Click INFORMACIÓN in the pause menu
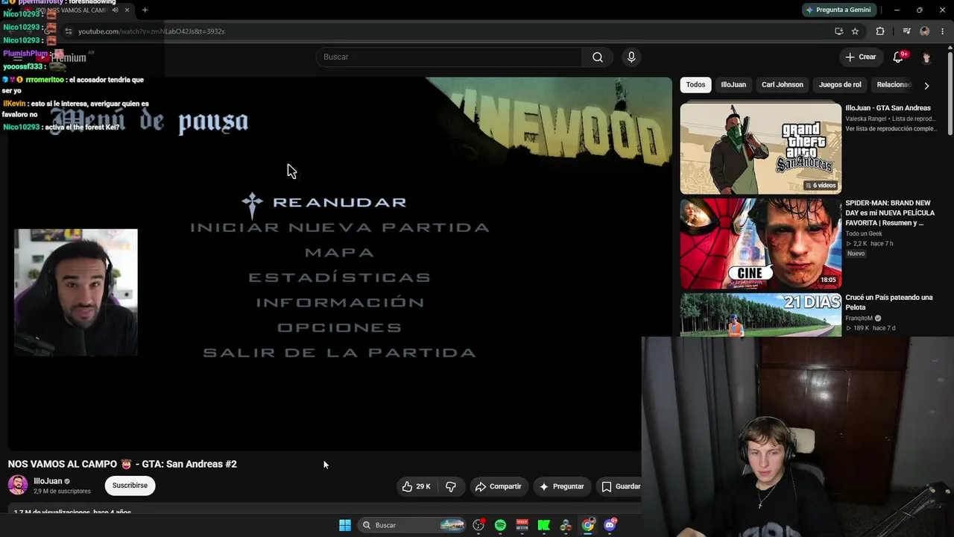Screen dimensions: 954x537 (x=340, y=302)
